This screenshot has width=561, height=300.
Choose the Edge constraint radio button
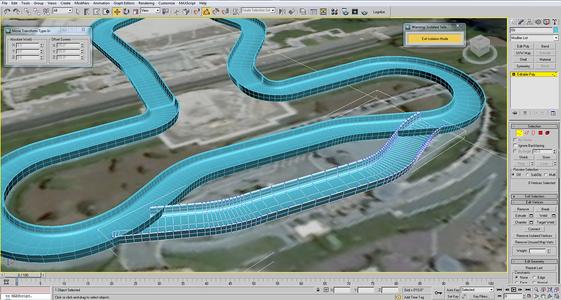click(534, 278)
